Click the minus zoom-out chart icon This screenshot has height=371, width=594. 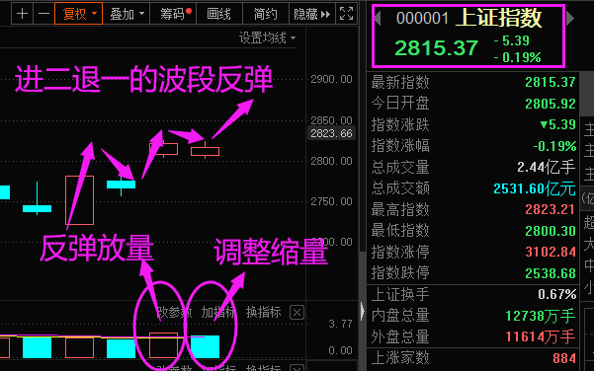[43, 14]
